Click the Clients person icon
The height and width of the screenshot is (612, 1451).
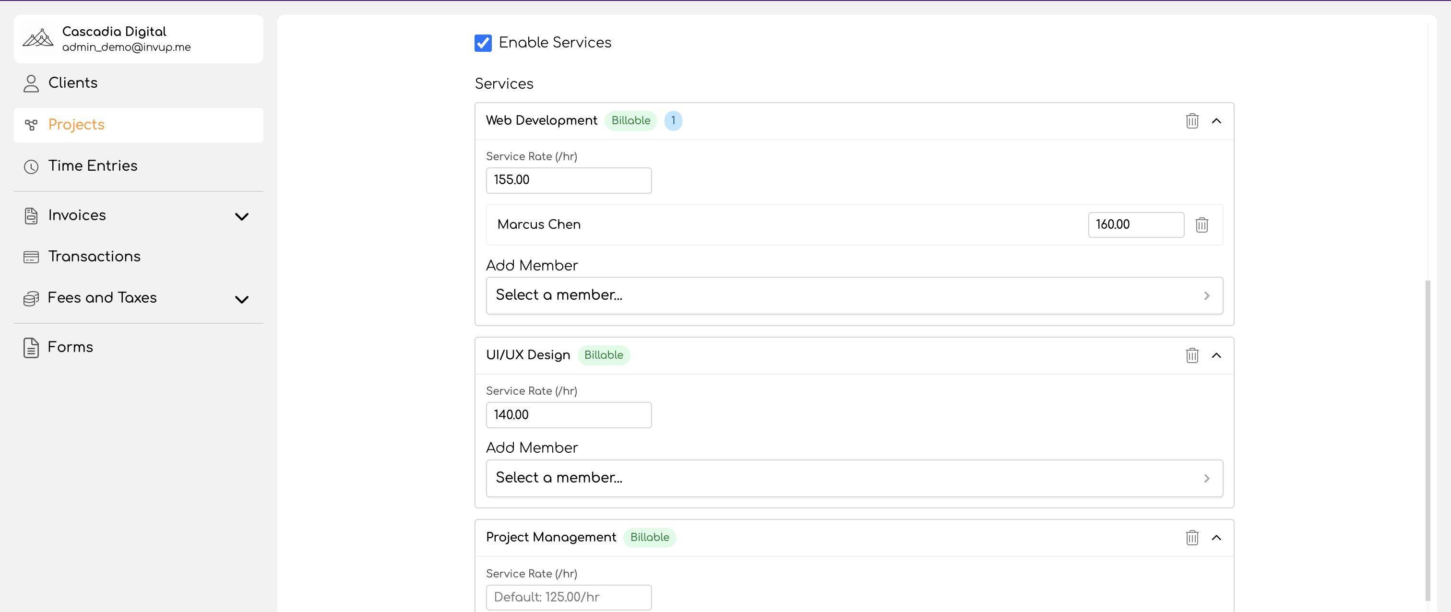click(x=31, y=83)
